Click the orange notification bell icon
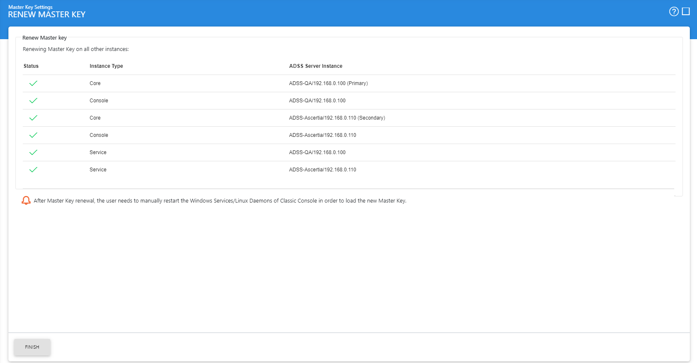697x363 pixels. 26,200
